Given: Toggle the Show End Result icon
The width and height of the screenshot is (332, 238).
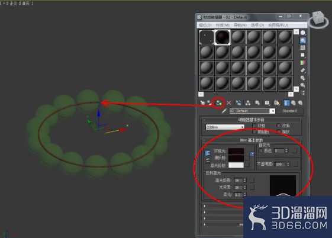Looking at the screenshot, I should (x=286, y=103).
